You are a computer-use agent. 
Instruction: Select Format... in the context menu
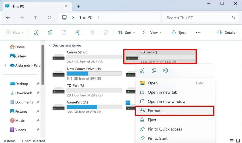pos(175,111)
